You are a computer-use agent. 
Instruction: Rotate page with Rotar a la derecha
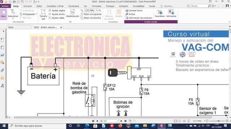(91, 18)
